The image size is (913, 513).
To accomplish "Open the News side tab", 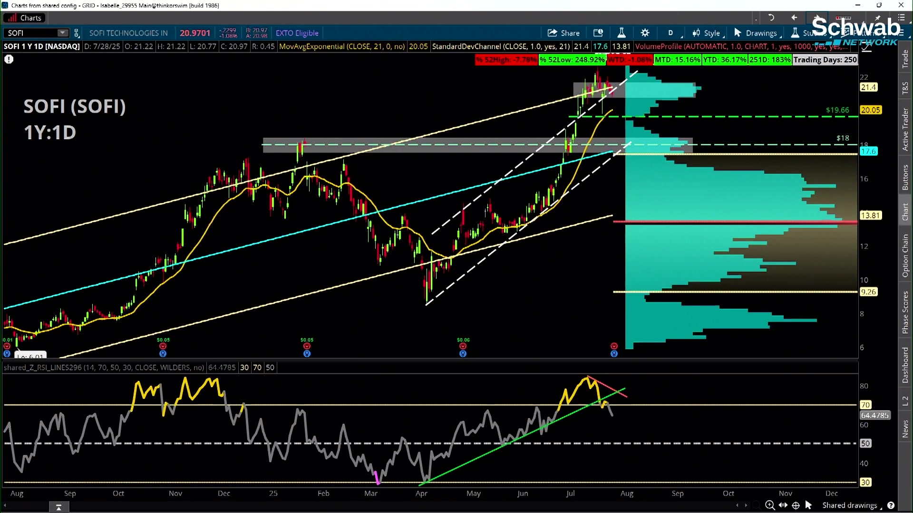I will pyautogui.click(x=905, y=429).
